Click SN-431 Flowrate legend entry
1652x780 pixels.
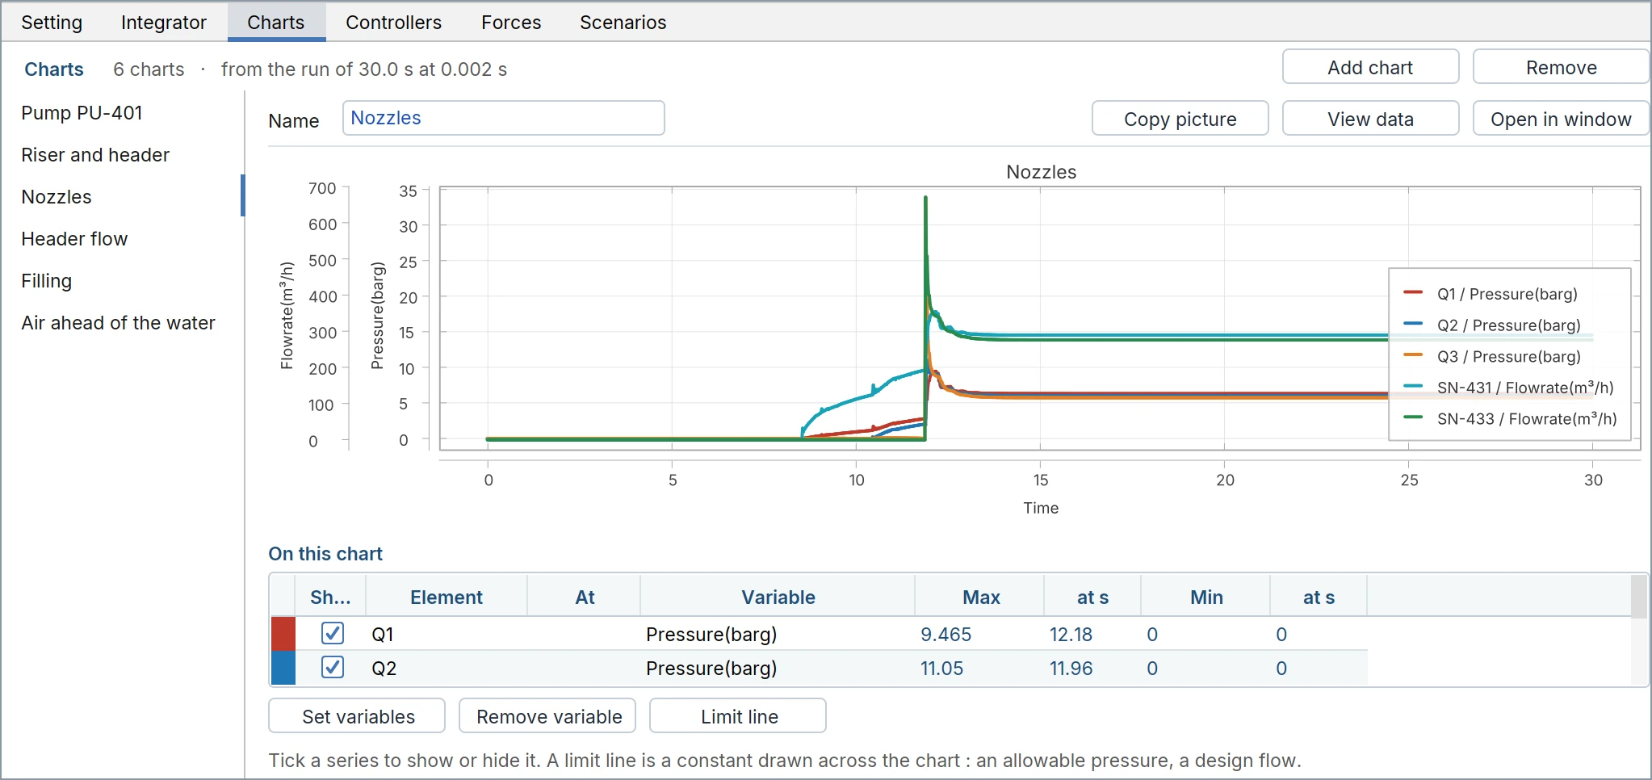point(1508,388)
